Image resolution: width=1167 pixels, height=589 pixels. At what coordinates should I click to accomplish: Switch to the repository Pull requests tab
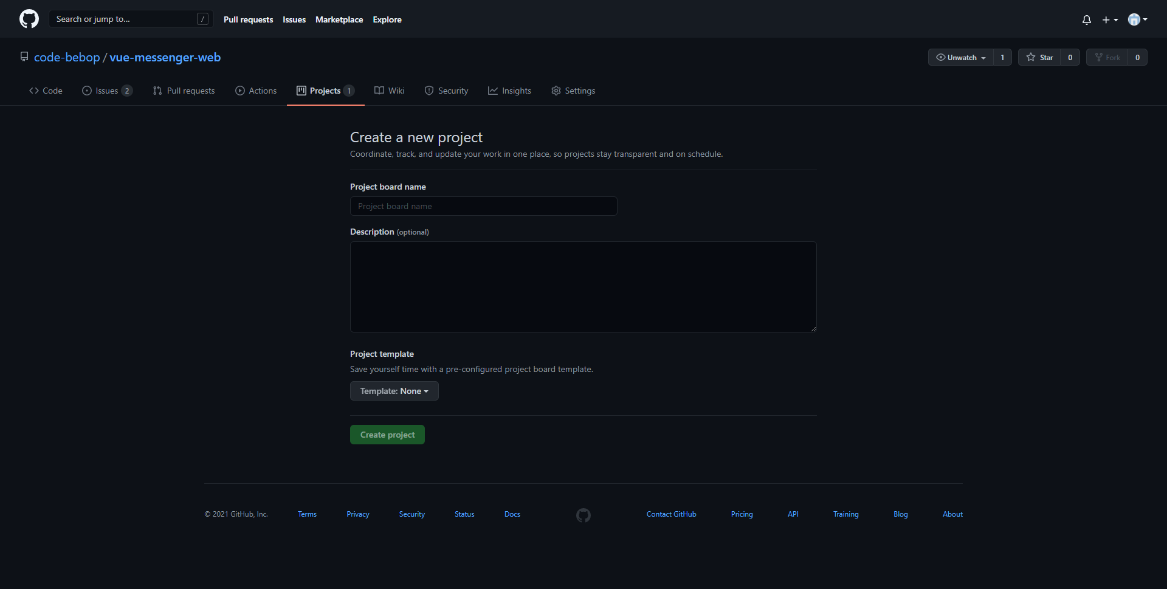pos(184,91)
